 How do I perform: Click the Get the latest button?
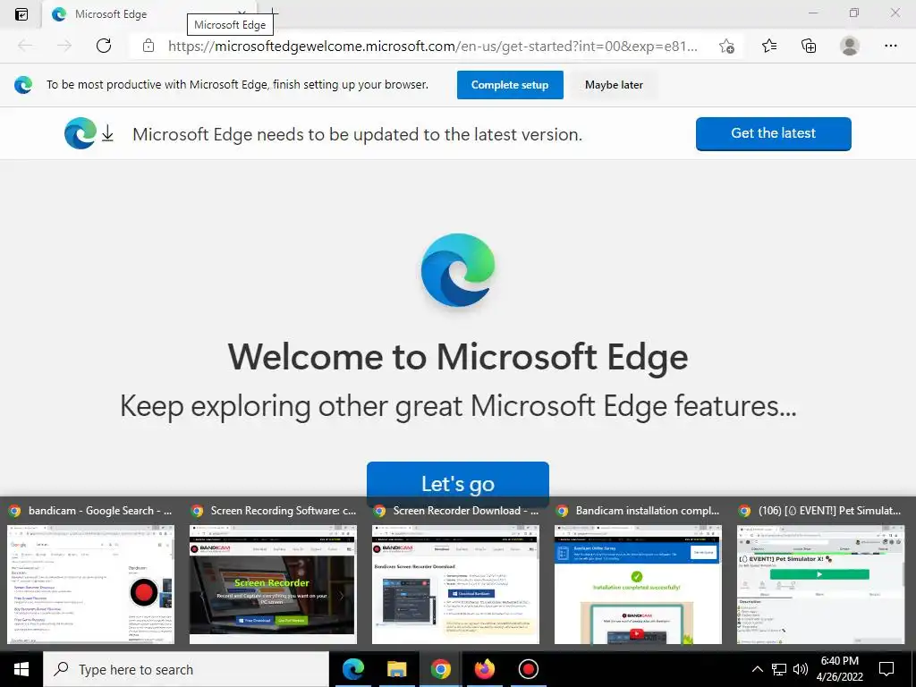tap(774, 134)
